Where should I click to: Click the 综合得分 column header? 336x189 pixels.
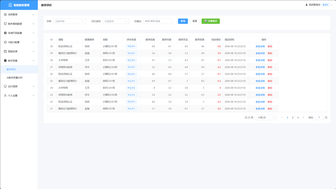pos(216,39)
